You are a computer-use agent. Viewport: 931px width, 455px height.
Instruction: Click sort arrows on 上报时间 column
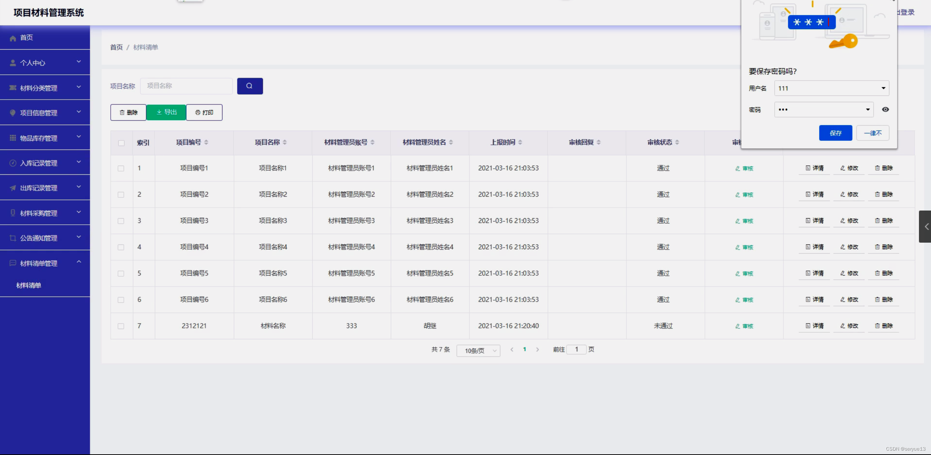click(520, 142)
